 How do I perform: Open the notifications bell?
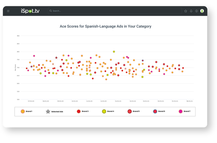pos(191,11)
